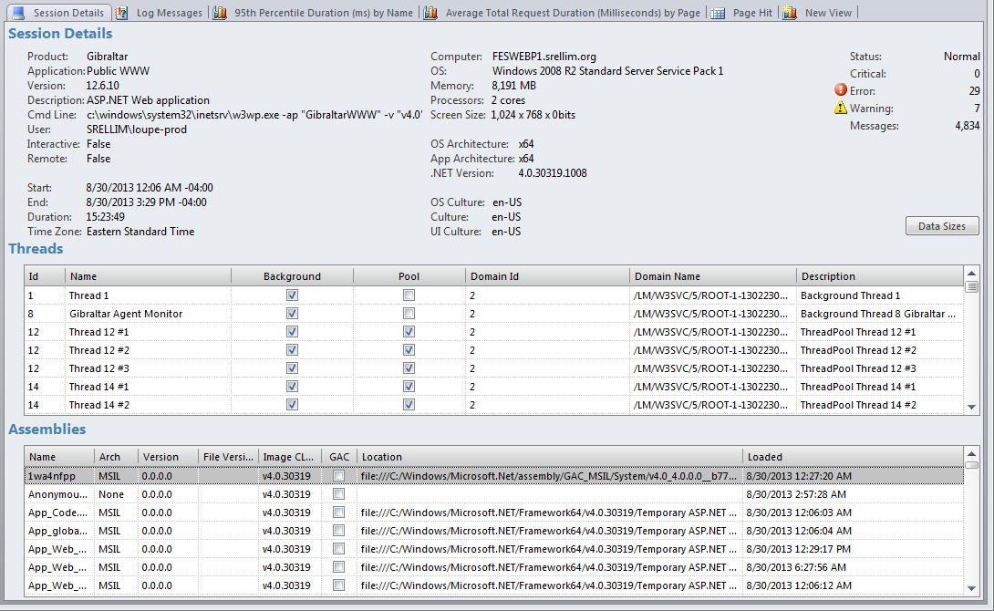Click the chart icon on the Page Hit tab
Screen dimensions: 994x611
point(718,13)
